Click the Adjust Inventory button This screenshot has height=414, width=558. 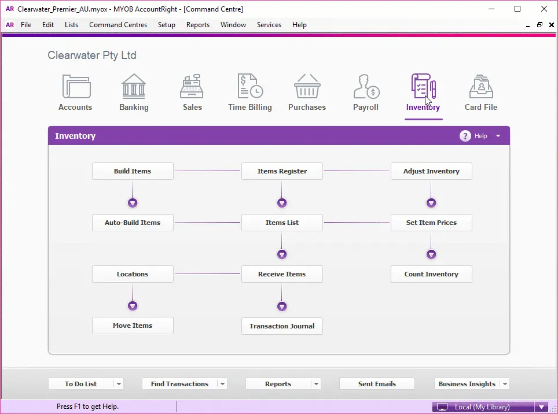tap(431, 171)
